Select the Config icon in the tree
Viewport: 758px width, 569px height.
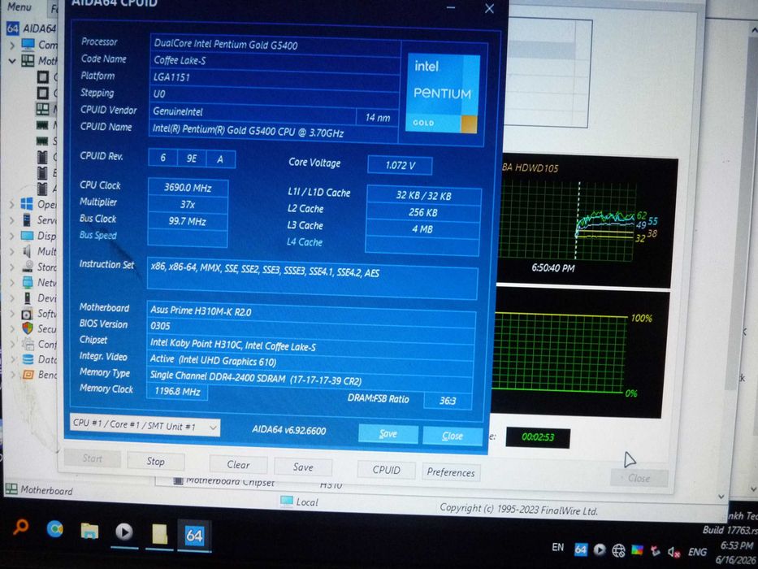pyautogui.click(x=29, y=344)
